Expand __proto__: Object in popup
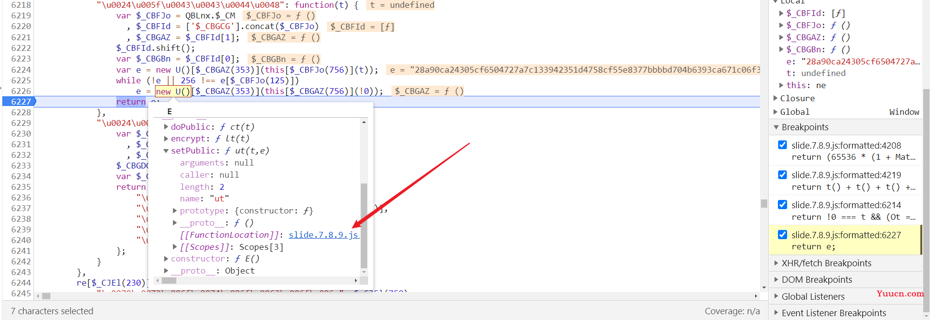This screenshot has width=930, height=320. pyautogui.click(x=166, y=271)
